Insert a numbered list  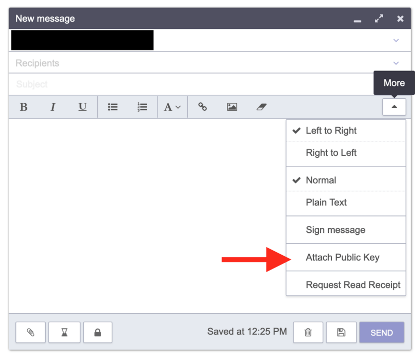tap(142, 107)
